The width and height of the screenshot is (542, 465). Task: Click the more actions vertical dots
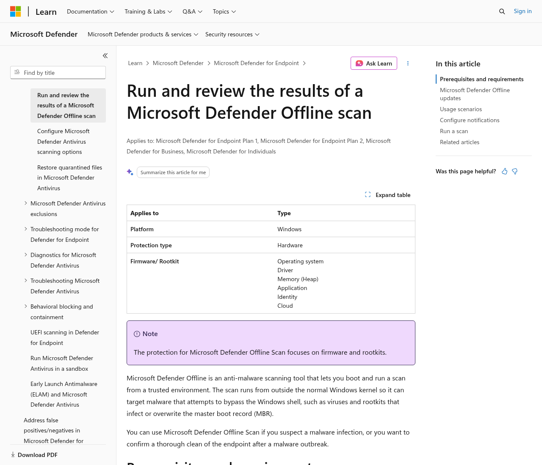pyautogui.click(x=408, y=63)
